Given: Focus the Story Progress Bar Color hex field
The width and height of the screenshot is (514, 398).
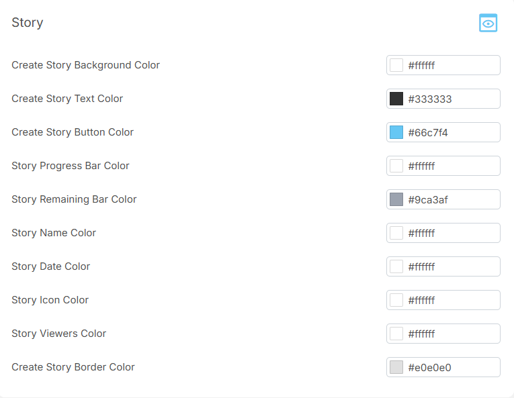Looking at the screenshot, I should (452, 166).
